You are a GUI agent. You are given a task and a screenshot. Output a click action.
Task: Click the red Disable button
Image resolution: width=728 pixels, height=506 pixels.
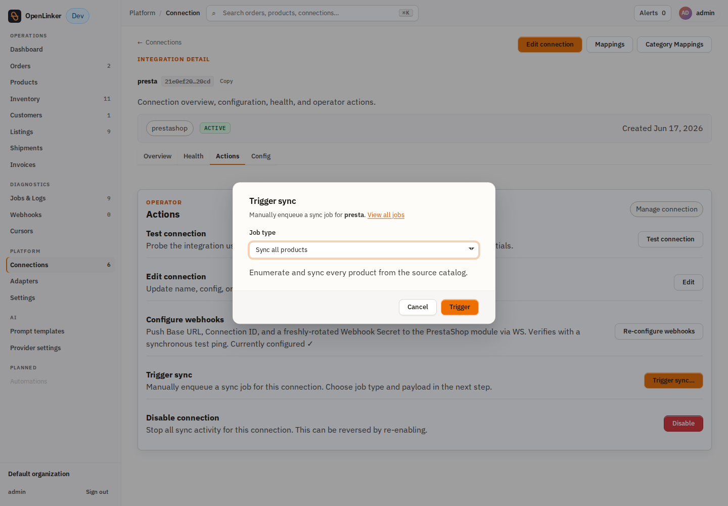pos(684,424)
